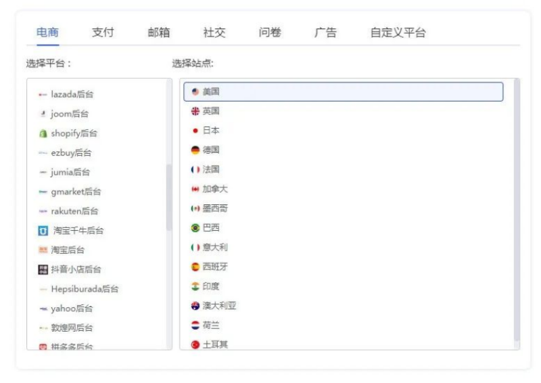Image resolution: width=541 pixels, height=383 pixels.
Task: Click the lazada platform icon
Action: click(x=43, y=95)
